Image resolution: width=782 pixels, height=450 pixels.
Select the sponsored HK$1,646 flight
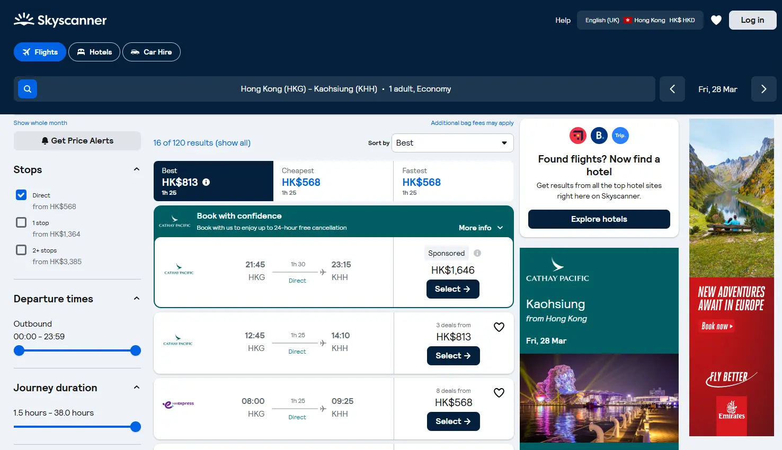pos(453,289)
